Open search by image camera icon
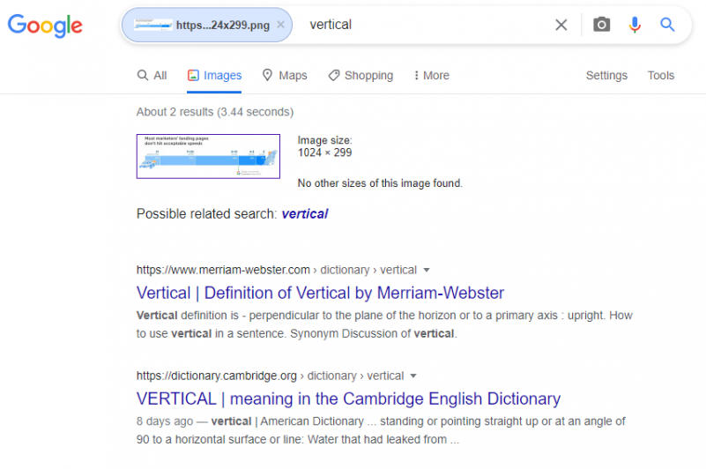 (601, 25)
